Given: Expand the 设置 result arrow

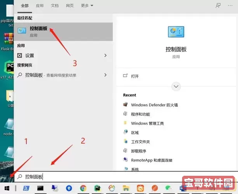Looking at the screenshot, I should [x=106, y=55].
